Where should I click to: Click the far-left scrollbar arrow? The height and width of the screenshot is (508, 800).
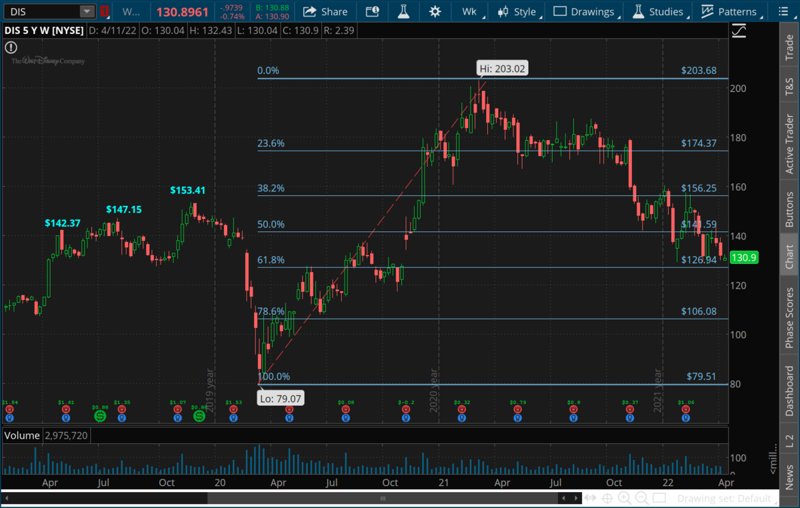(x=7, y=498)
